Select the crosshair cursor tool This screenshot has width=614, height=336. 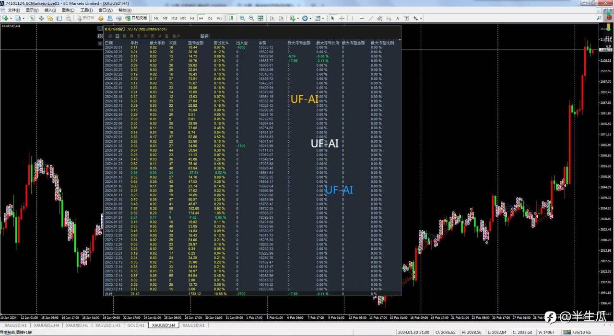342,18
